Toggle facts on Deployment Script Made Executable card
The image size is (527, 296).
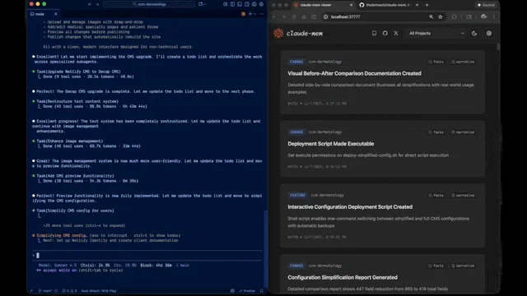(436, 132)
